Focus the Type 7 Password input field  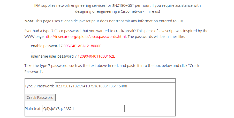click(115, 86)
